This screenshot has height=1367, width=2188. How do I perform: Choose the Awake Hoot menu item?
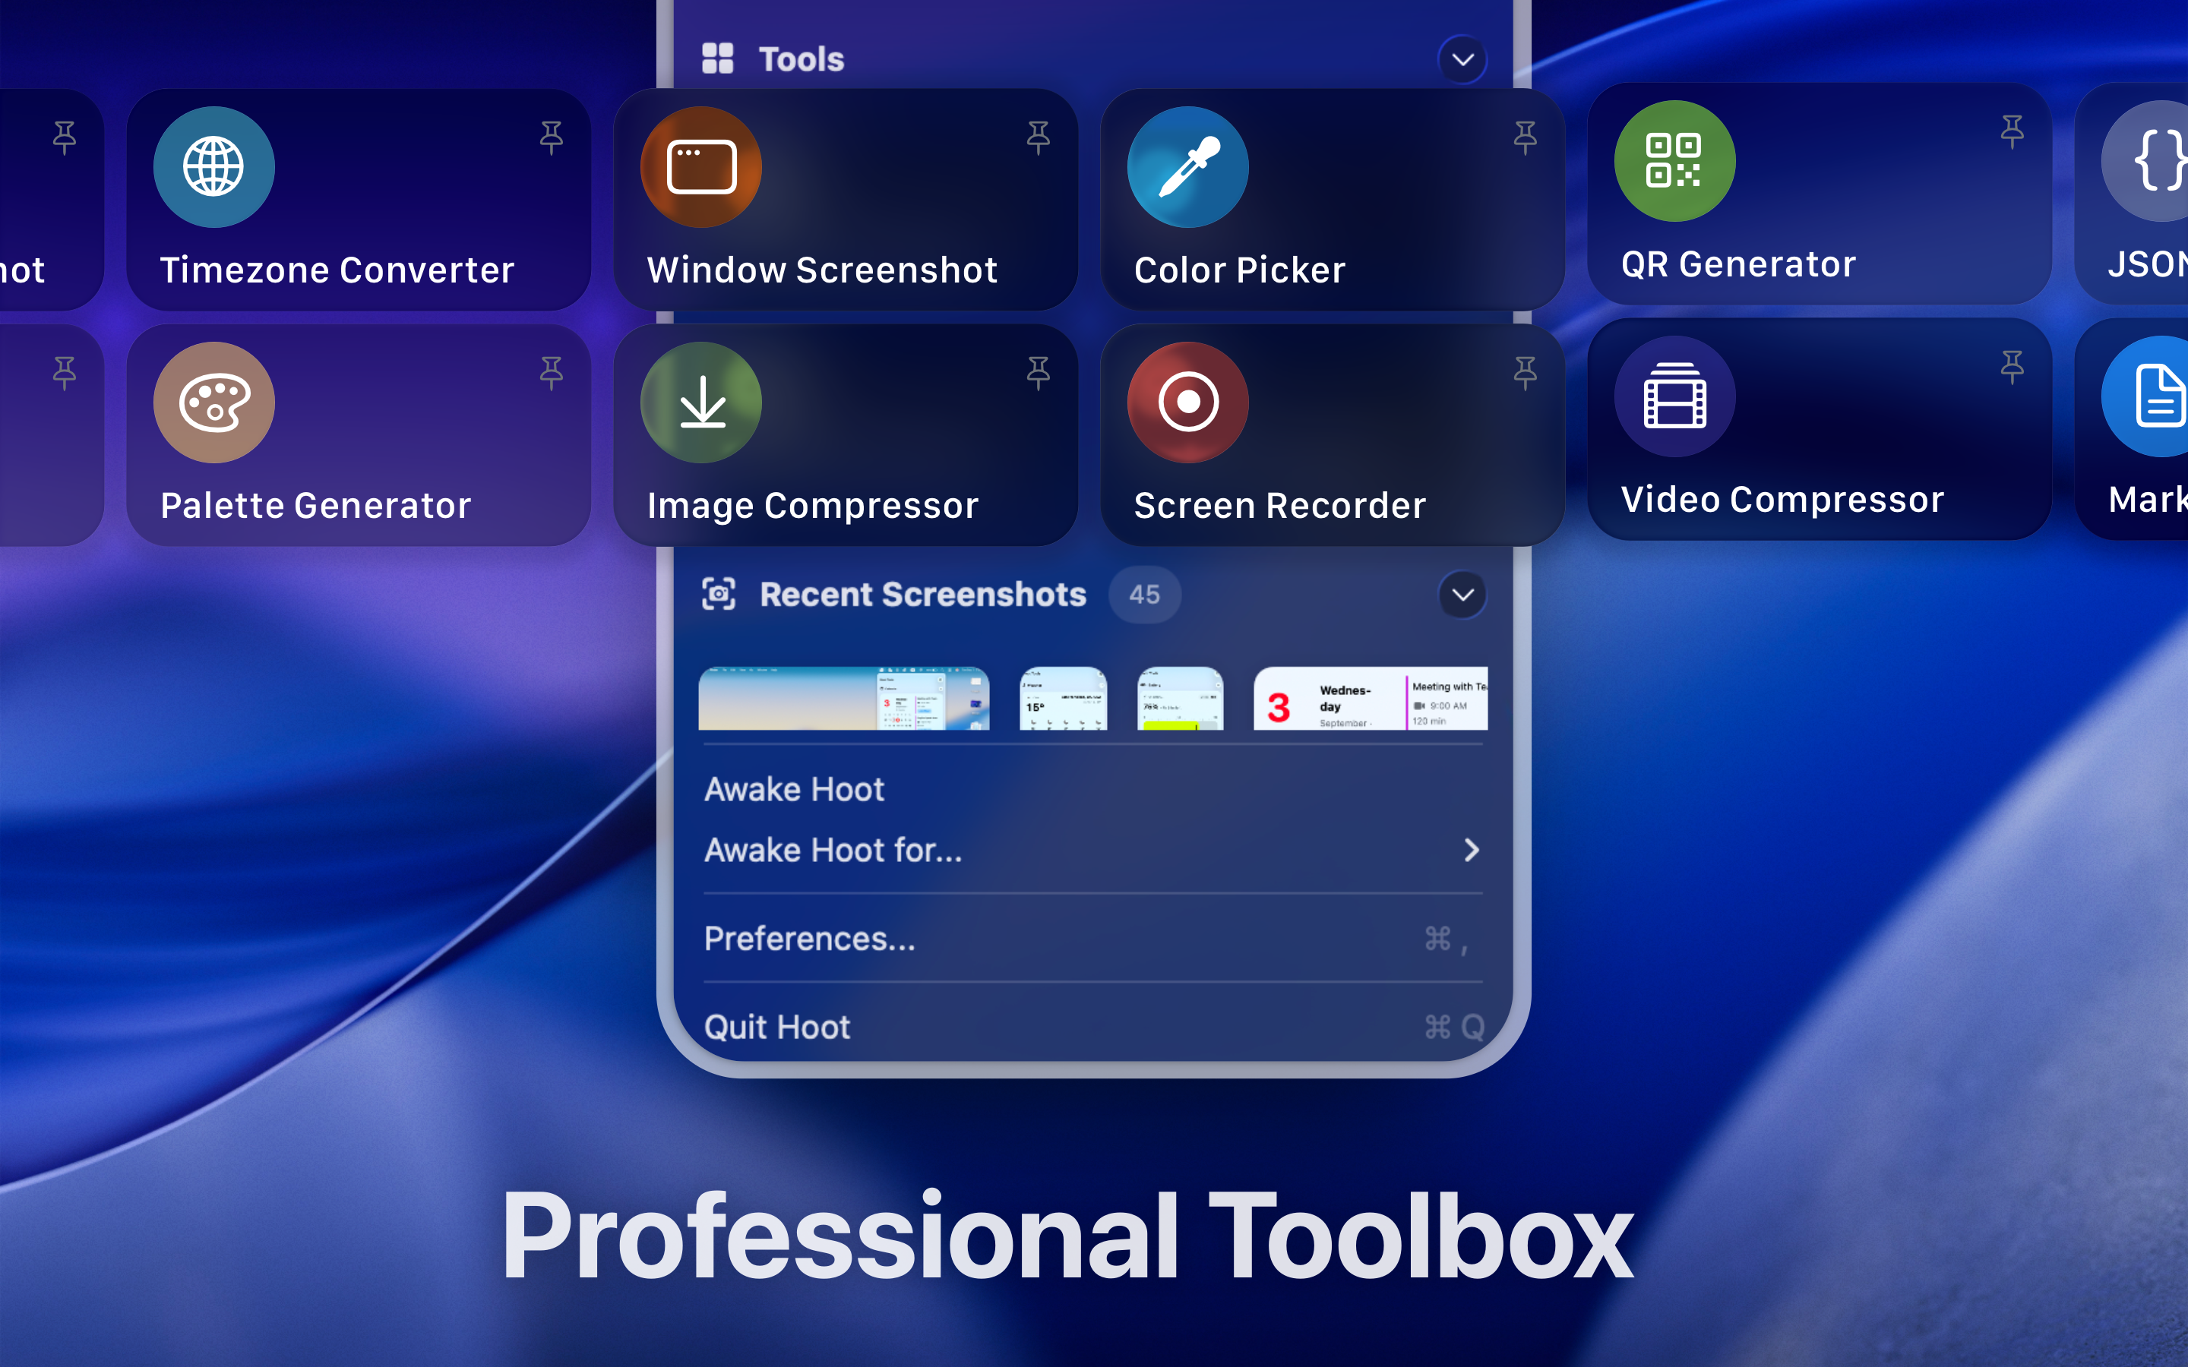tap(794, 789)
